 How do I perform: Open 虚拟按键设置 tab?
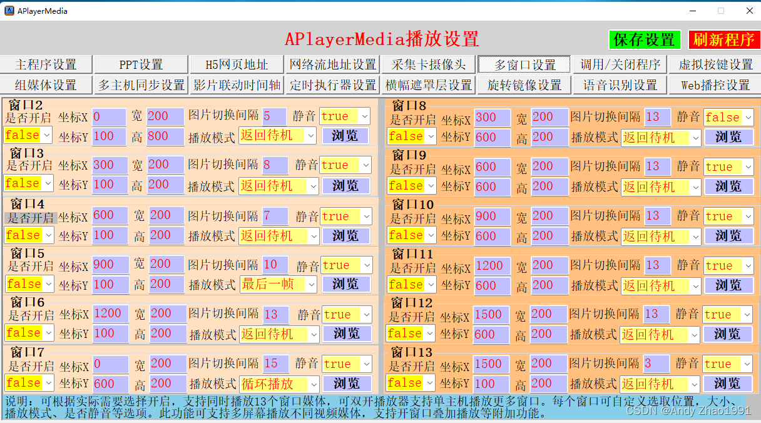[x=715, y=64]
